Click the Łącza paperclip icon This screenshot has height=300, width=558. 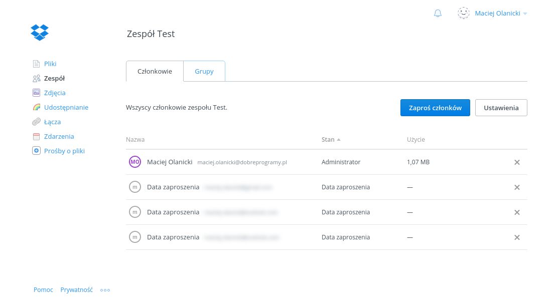click(x=36, y=122)
